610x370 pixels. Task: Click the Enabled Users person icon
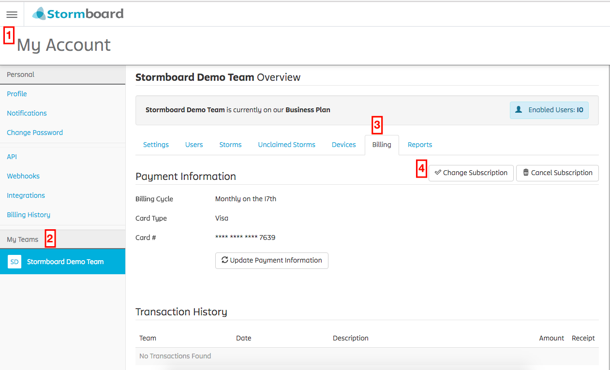519,110
